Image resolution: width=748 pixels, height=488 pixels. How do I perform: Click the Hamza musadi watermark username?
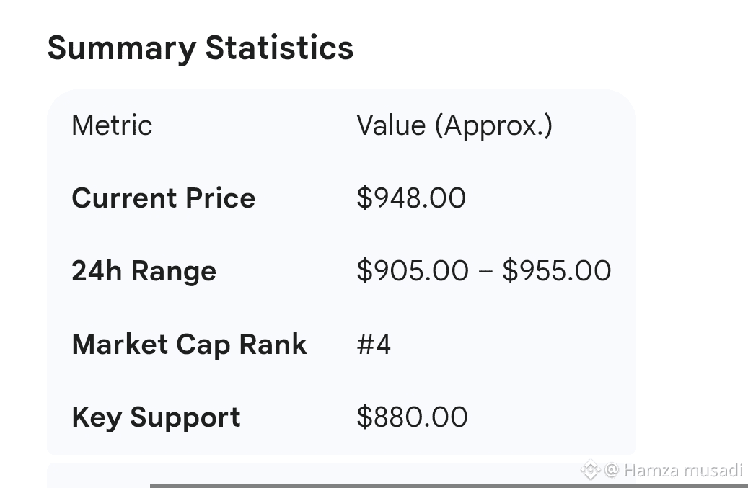682,471
